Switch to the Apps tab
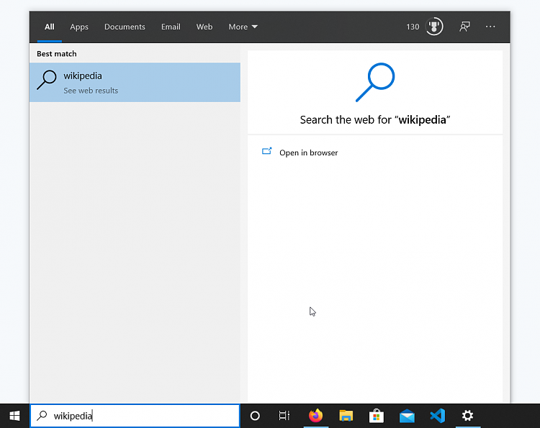Image resolution: width=540 pixels, height=428 pixels. (79, 27)
